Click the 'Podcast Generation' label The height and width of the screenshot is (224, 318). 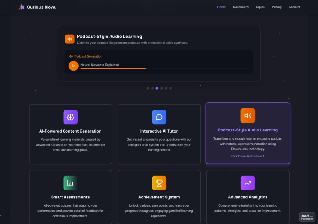[88, 56]
